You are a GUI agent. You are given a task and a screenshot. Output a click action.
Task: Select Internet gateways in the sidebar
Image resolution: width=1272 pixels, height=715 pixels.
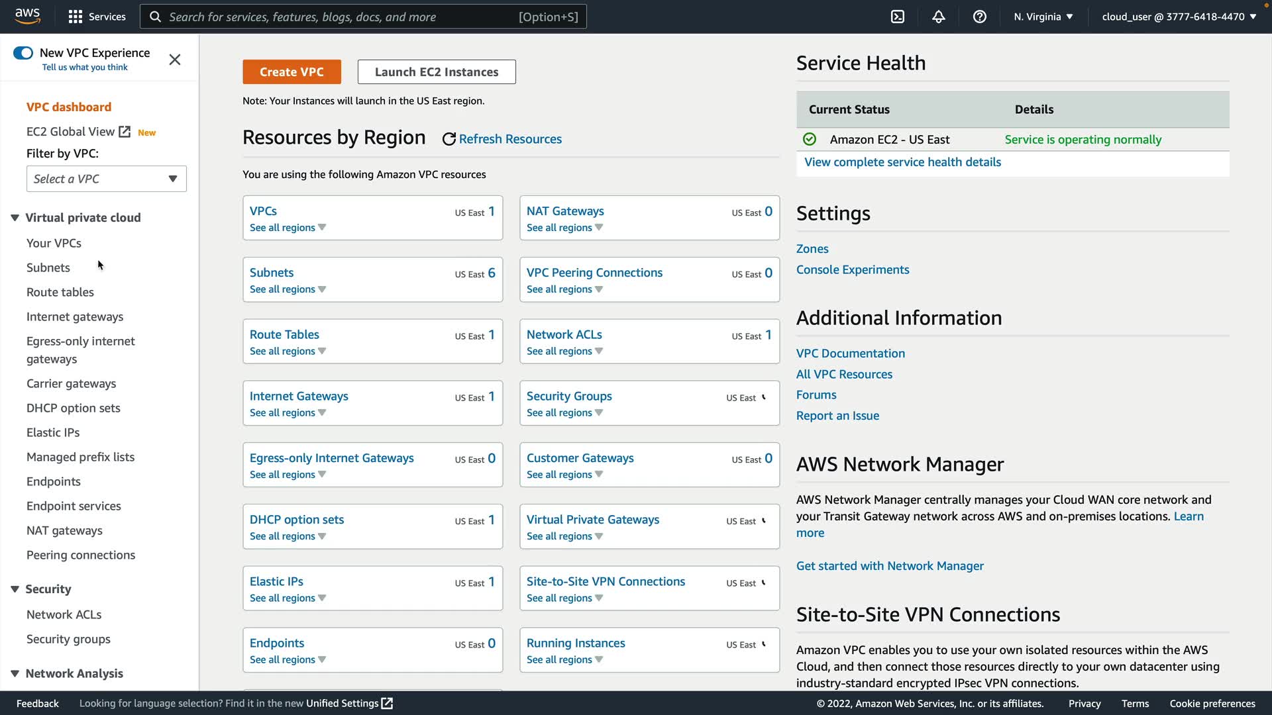pos(75,316)
